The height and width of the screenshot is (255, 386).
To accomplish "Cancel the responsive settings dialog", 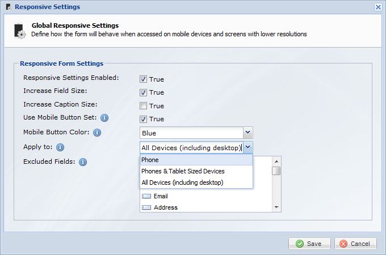I will click(355, 244).
